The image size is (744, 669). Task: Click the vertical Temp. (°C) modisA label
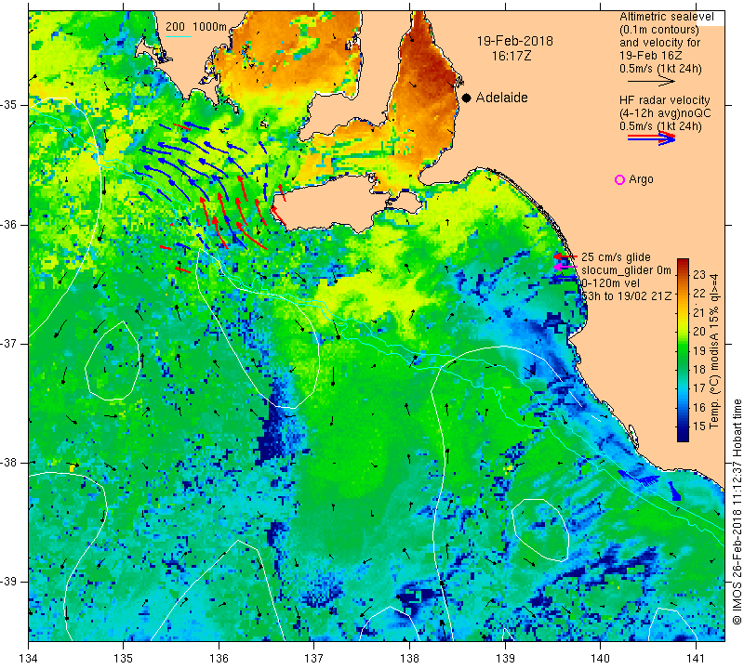[x=713, y=351]
